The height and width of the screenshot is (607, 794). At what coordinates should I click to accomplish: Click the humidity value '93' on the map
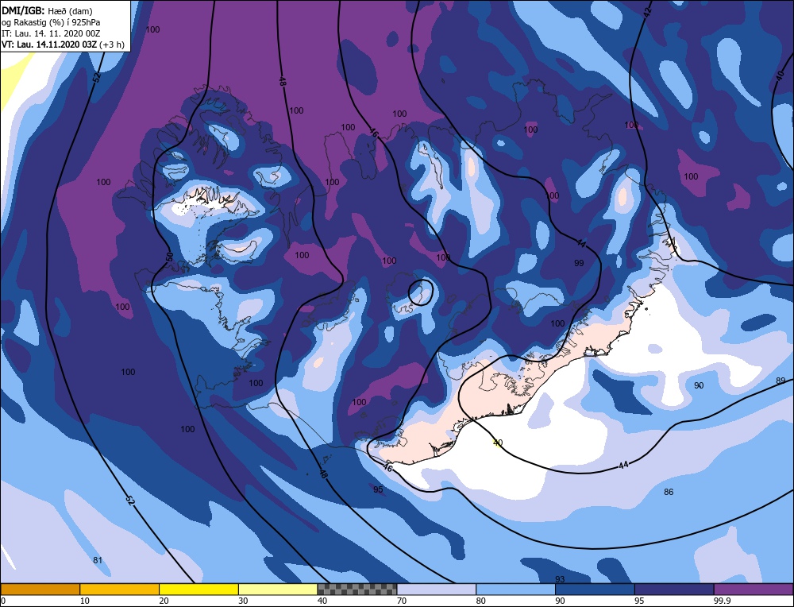[x=560, y=579]
